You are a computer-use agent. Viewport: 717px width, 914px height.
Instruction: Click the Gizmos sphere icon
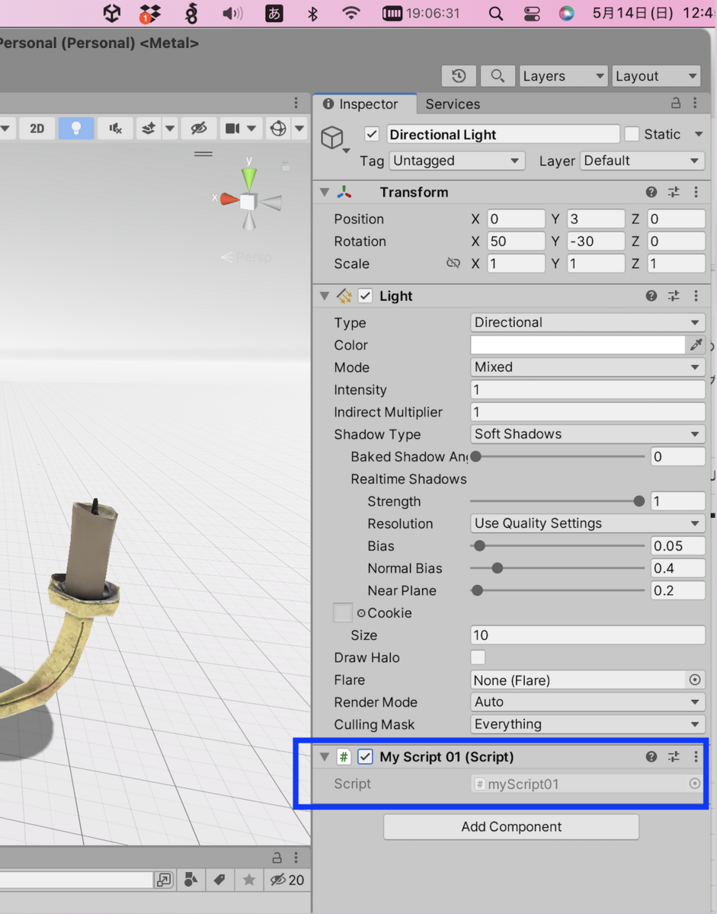pyautogui.click(x=278, y=128)
